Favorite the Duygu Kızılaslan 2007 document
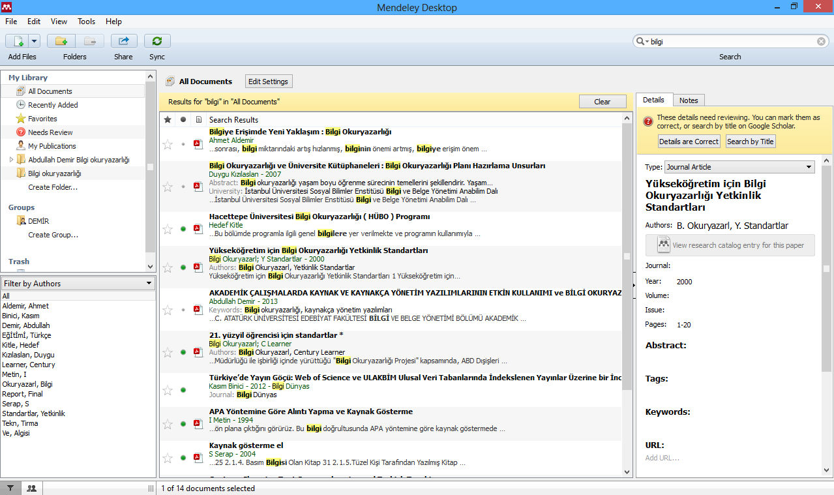This screenshot has height=495, width=834. [168, 187]
